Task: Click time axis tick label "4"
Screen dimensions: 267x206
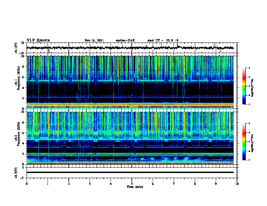Action: click(x=111, y=184)
